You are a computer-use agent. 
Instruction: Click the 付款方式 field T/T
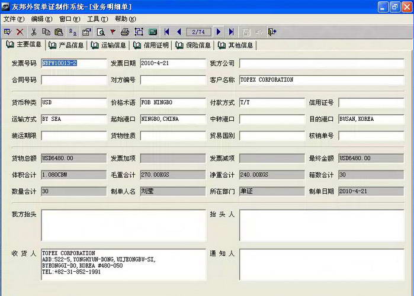click(x=272, y=102)
